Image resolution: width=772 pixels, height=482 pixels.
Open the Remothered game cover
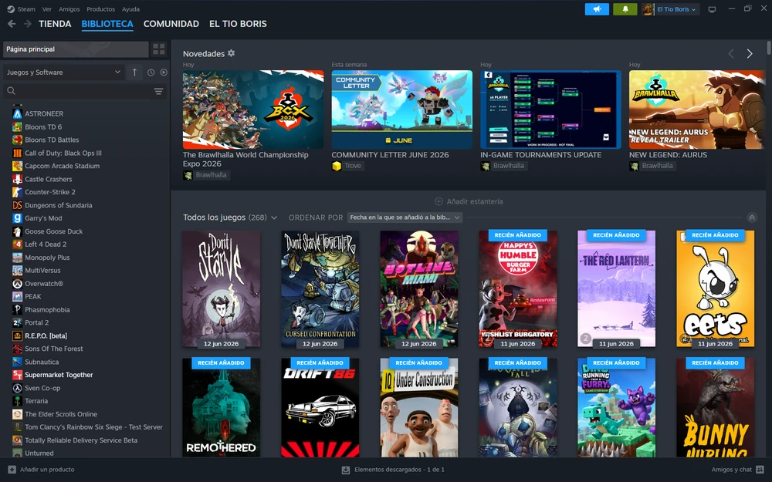click(221, 408)
